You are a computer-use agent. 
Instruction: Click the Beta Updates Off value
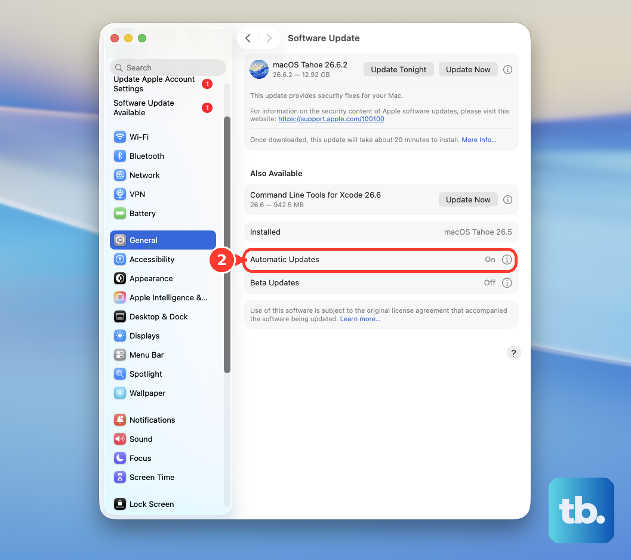[490, 282]
